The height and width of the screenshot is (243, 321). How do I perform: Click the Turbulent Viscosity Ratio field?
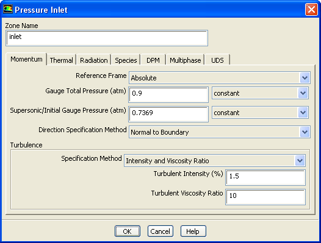(x=265, y=197)
